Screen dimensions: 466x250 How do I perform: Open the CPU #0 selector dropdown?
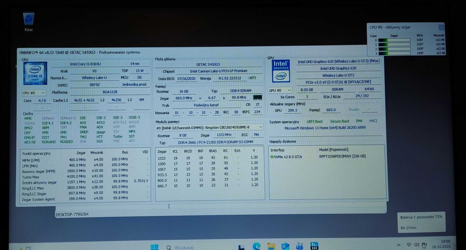pyautogui.click(x=33, y=93)
